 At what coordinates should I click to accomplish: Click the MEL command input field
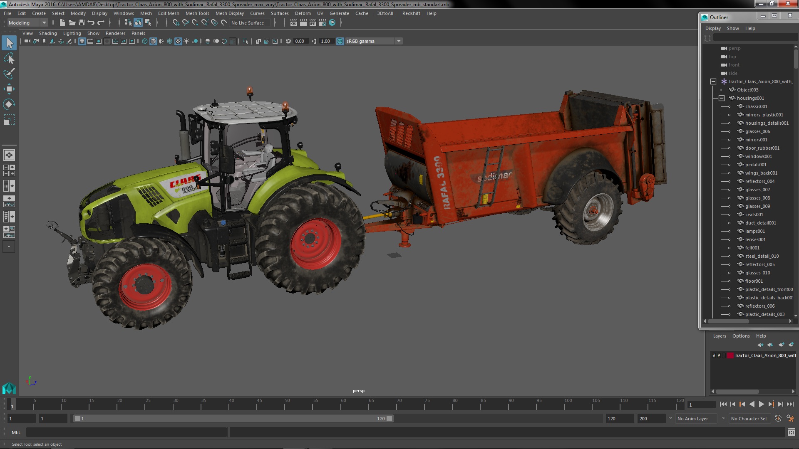point(127,432)
